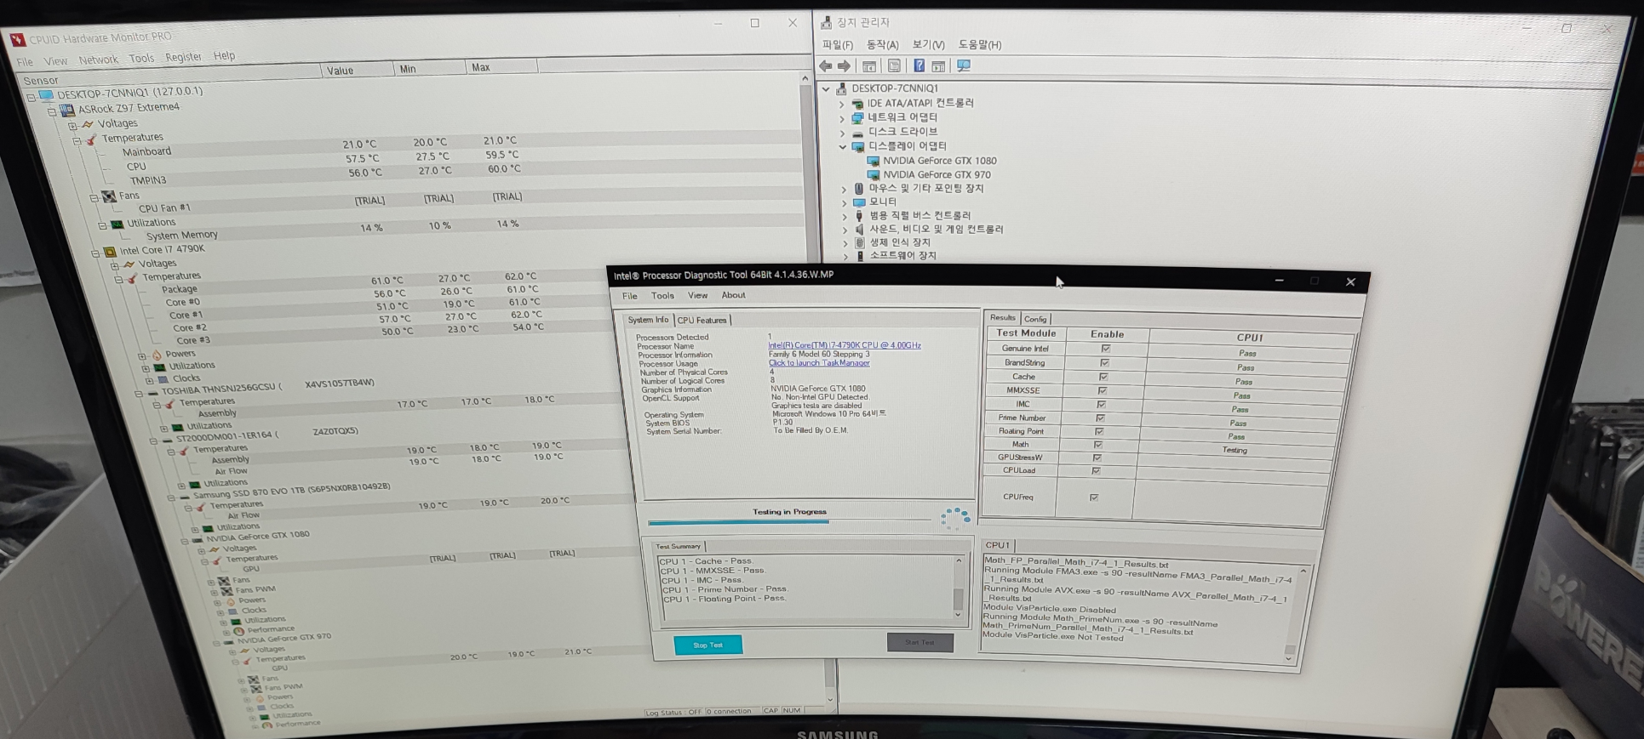The image size is (1644, 739).
Task: Click the properties sheet icon in Device Manager toolbar
Action: pyautogui.click(x=894, y=65)
